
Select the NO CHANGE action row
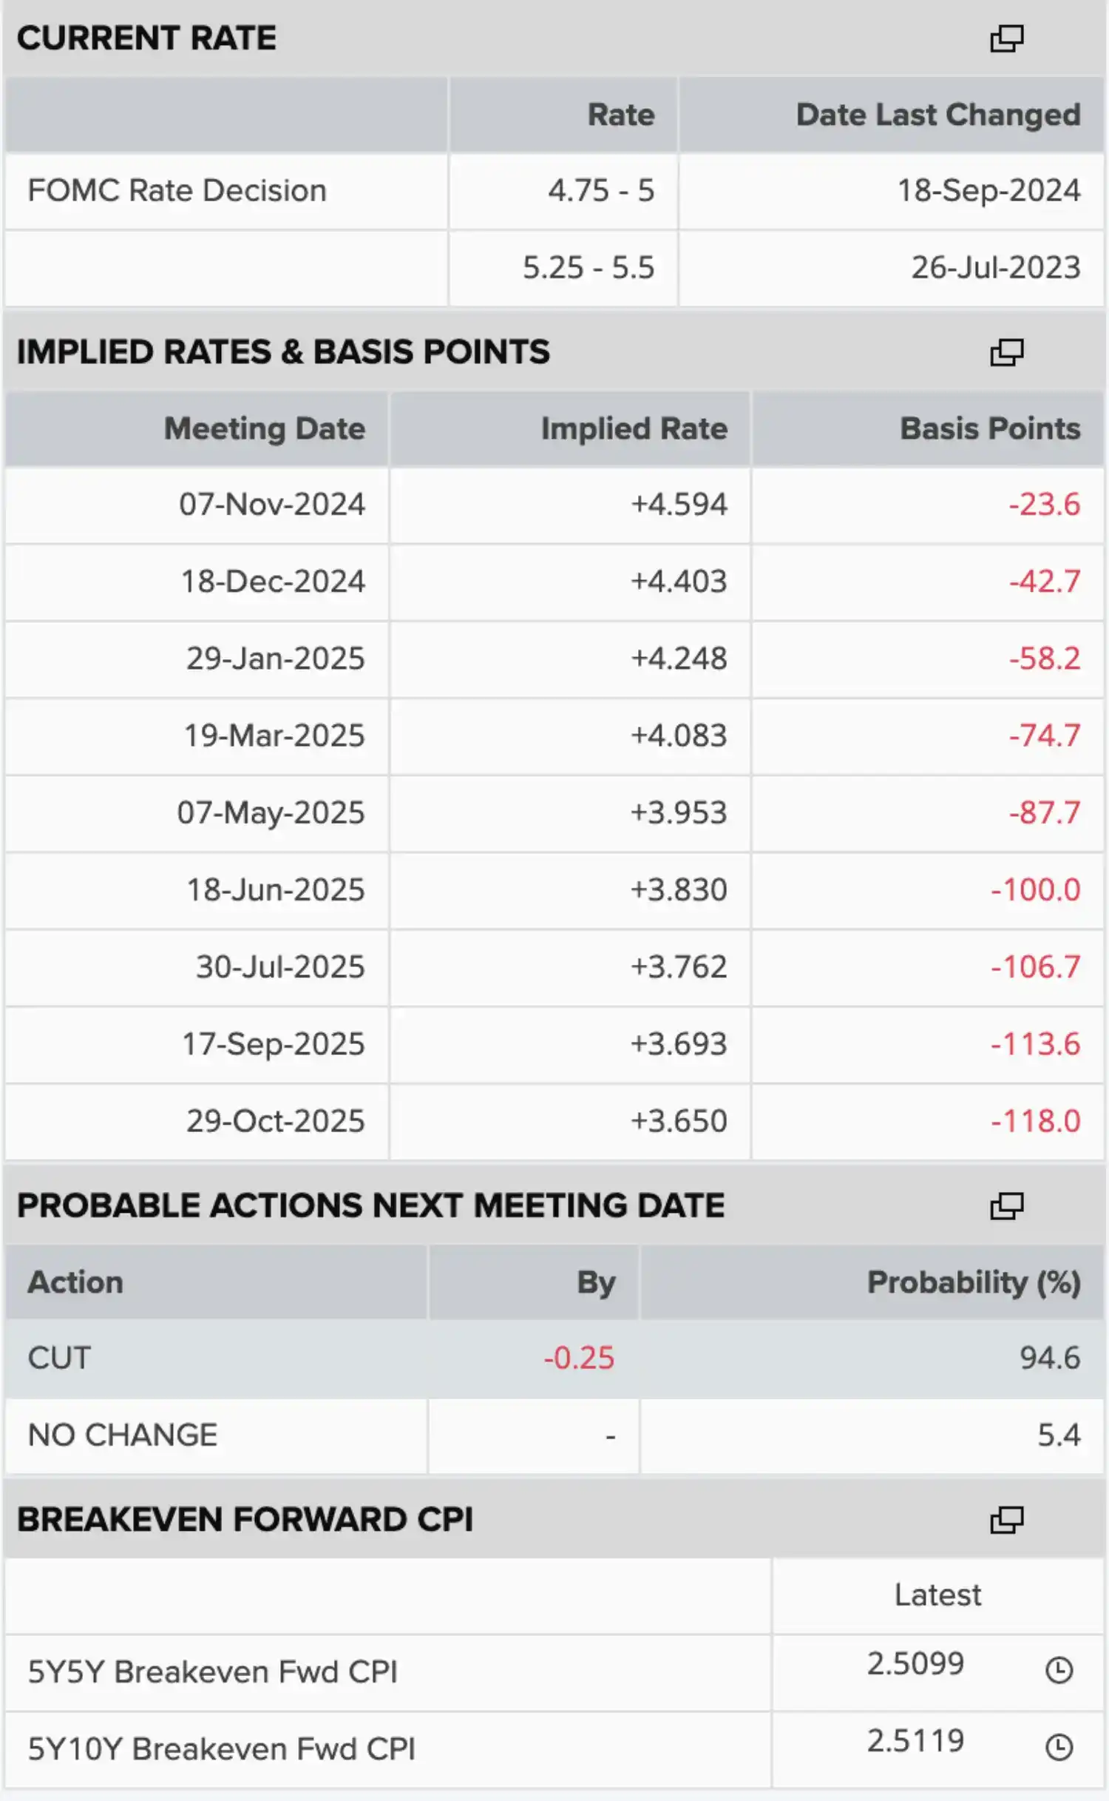pos(554,1435)
